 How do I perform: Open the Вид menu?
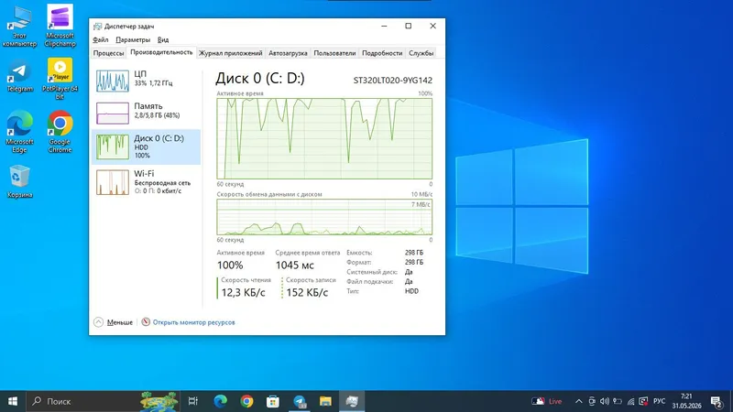tap(163, 39)
